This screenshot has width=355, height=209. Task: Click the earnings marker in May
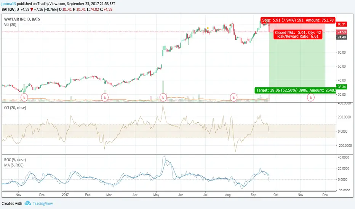(163, 97)
